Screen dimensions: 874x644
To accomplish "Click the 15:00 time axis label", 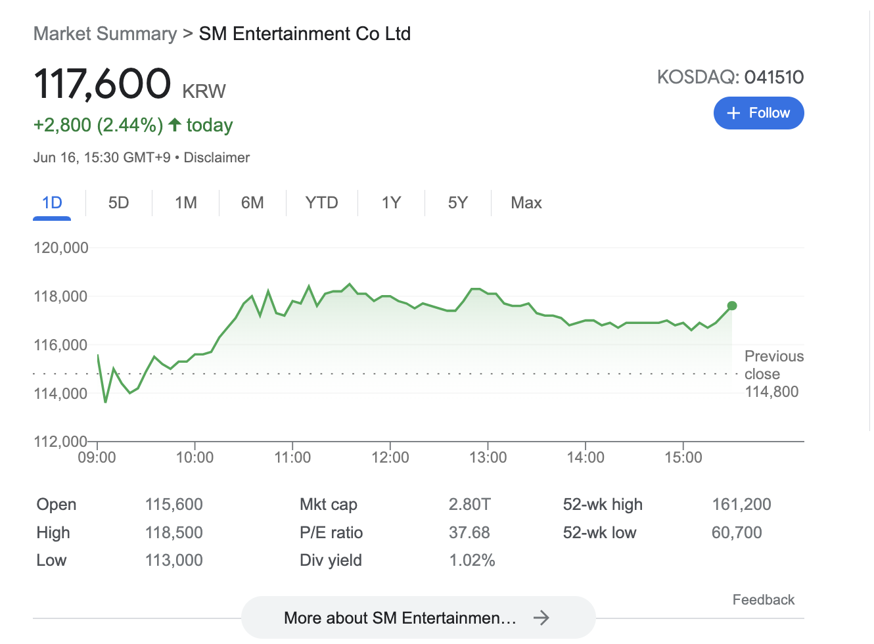I will 683,457.
